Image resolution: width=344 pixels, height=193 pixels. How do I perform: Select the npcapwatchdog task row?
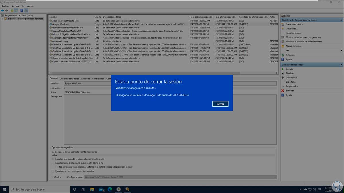tap(164, 41)
